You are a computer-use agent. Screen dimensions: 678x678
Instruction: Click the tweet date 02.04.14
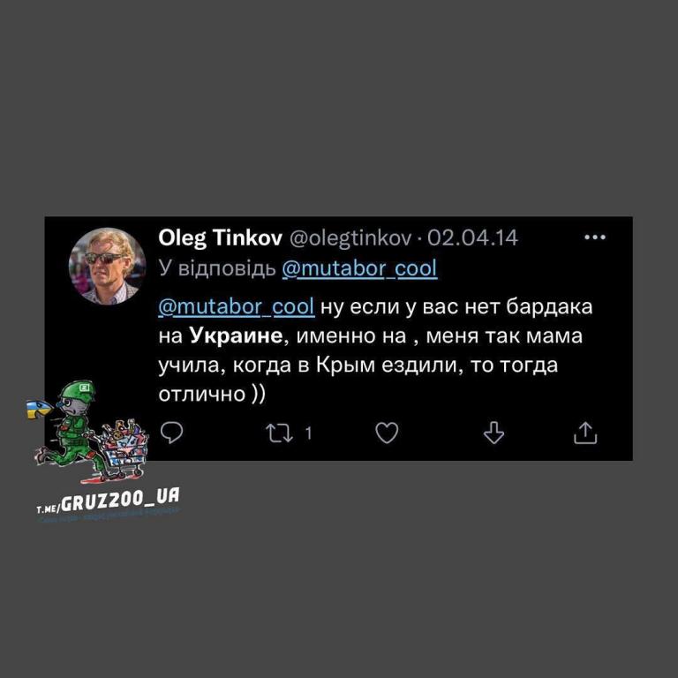click(x=472, y=237)
